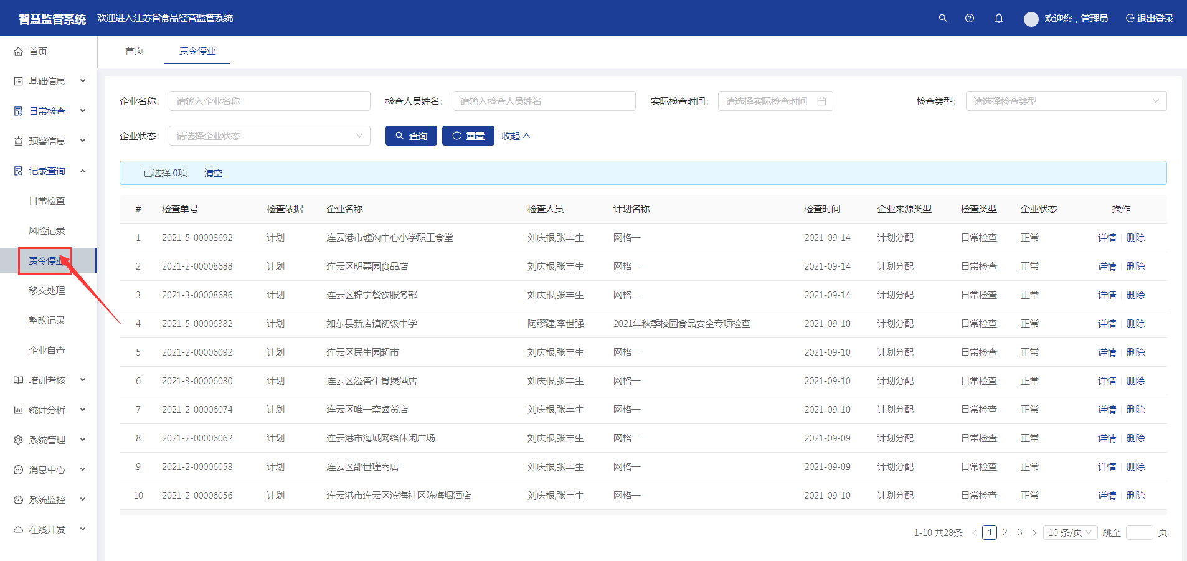This screenshot has height=561, width=1187.
Task: Click the 系统管理 gear icon in sidebar
Action: click(19, 440)
